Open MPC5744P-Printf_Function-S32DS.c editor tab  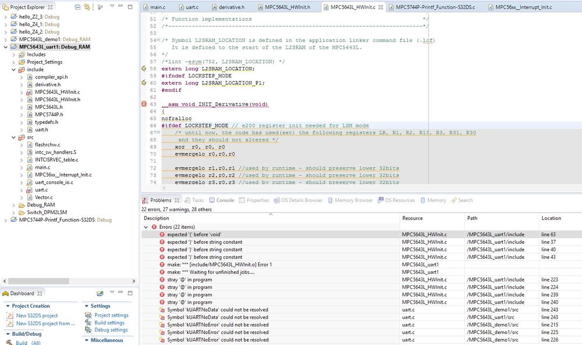tap(432, 7)
